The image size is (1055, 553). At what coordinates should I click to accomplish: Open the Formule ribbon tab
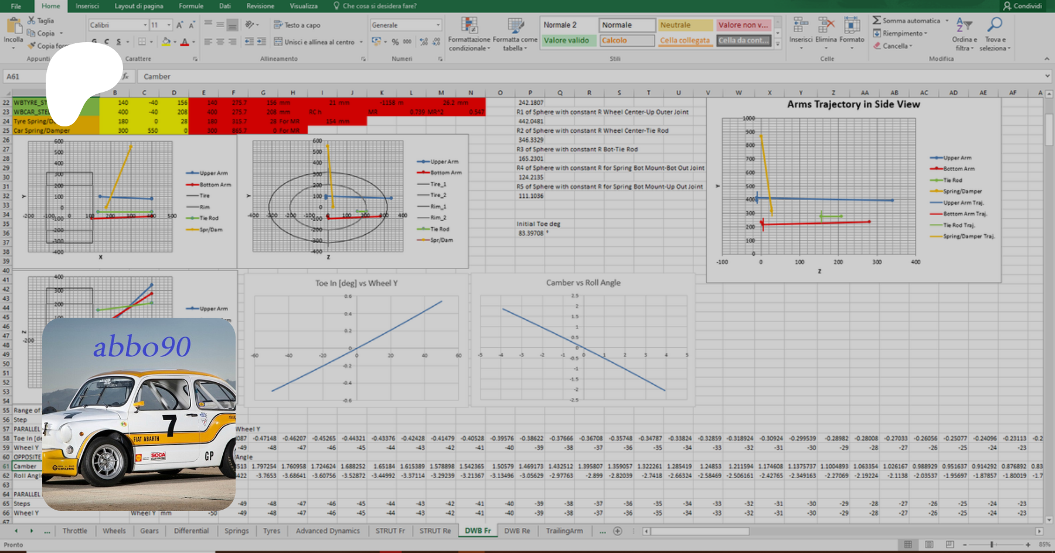pos(191,6)
